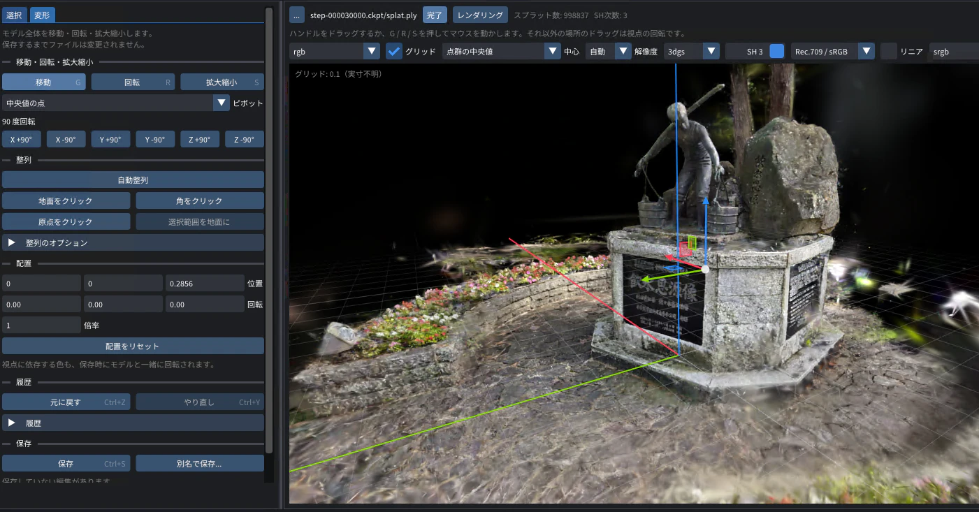The image size is (979, 512).
Task: Open the 点群の中央値 center dropdown
Action: pyautogui.click(x=502, y=51)
